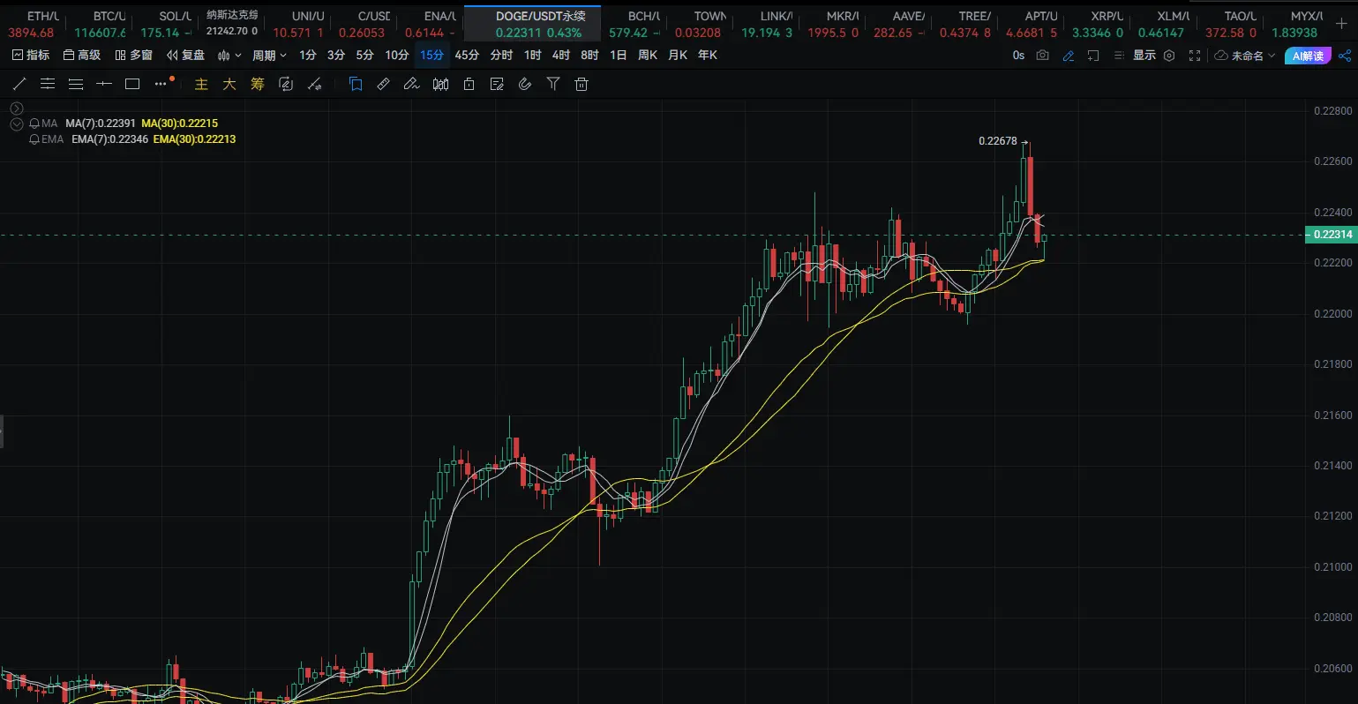Click the EMA(7):0.22346 legend value
Viewport: 1358px width, 704px height.
pos(109,139)
